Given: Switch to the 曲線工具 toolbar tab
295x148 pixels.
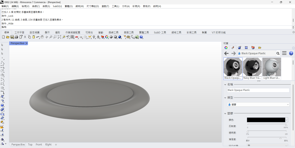Looking at the screenshot, I should click(114, 32).
